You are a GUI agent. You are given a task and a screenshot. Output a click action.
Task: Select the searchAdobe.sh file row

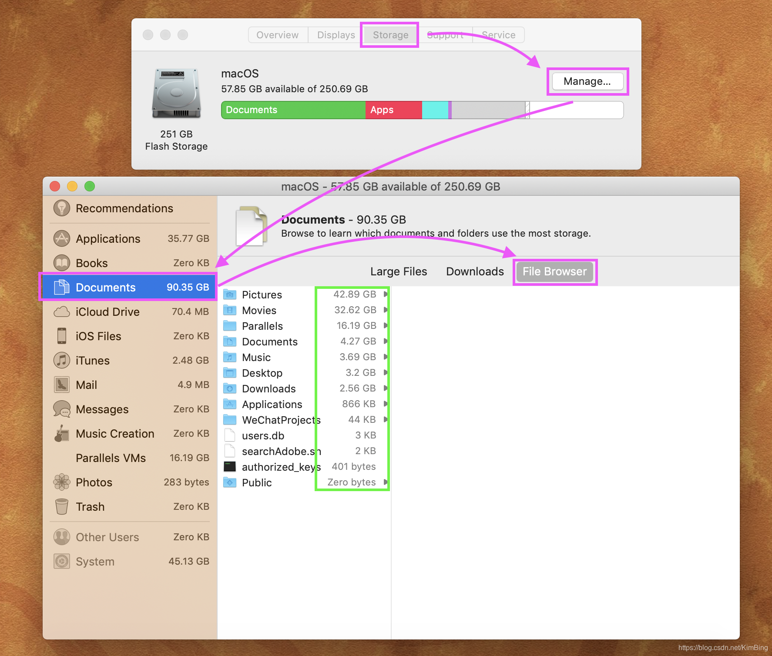pyautogui.click(x=305, y=451)
